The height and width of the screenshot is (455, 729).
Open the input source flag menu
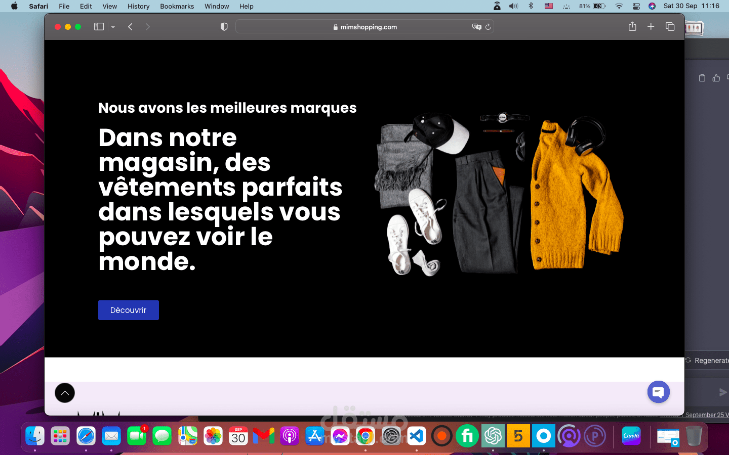coord(549,6)
